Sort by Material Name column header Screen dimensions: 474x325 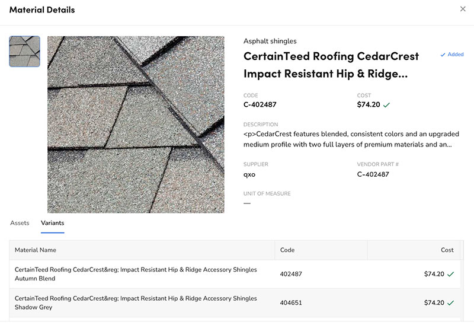tap(36, 250)
